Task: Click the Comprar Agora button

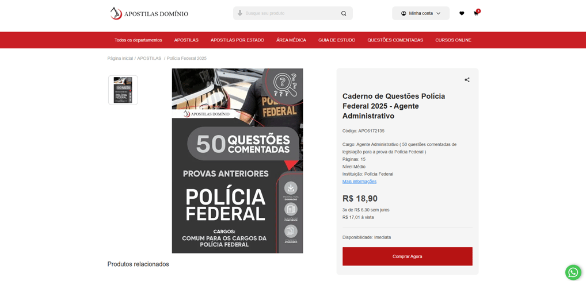Action: pos(408,256)
